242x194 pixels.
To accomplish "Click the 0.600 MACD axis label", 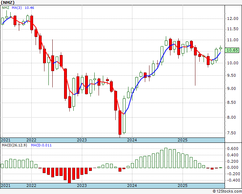I will pyautogui.click(x=233, y=149).
